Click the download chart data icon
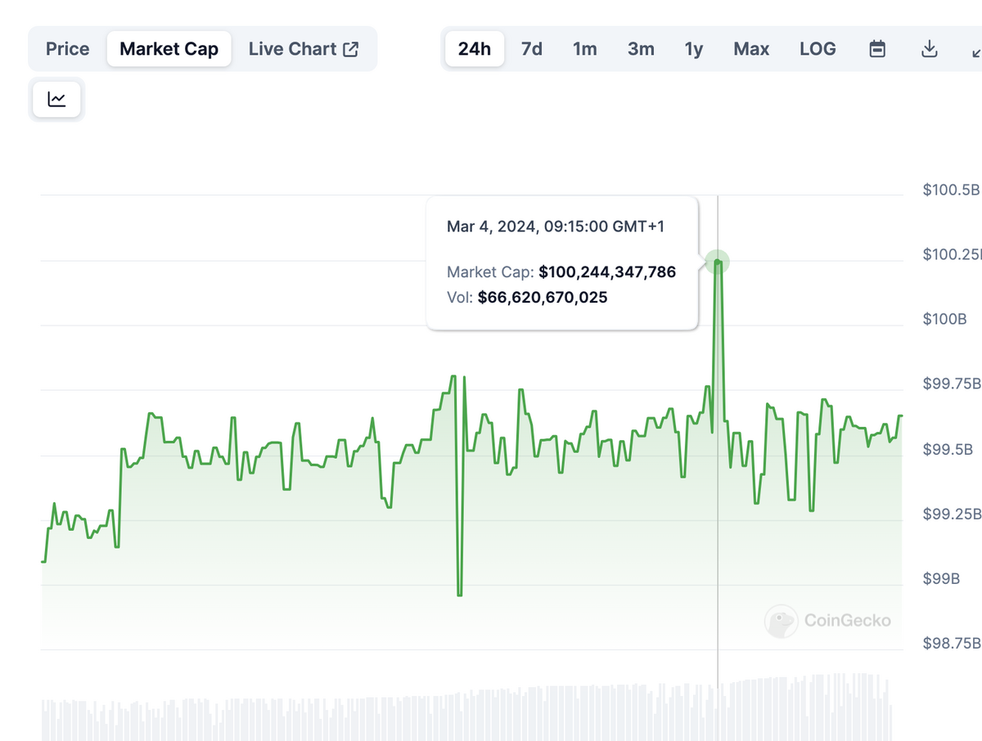The image size is (982, 741). tap(929, 49)
